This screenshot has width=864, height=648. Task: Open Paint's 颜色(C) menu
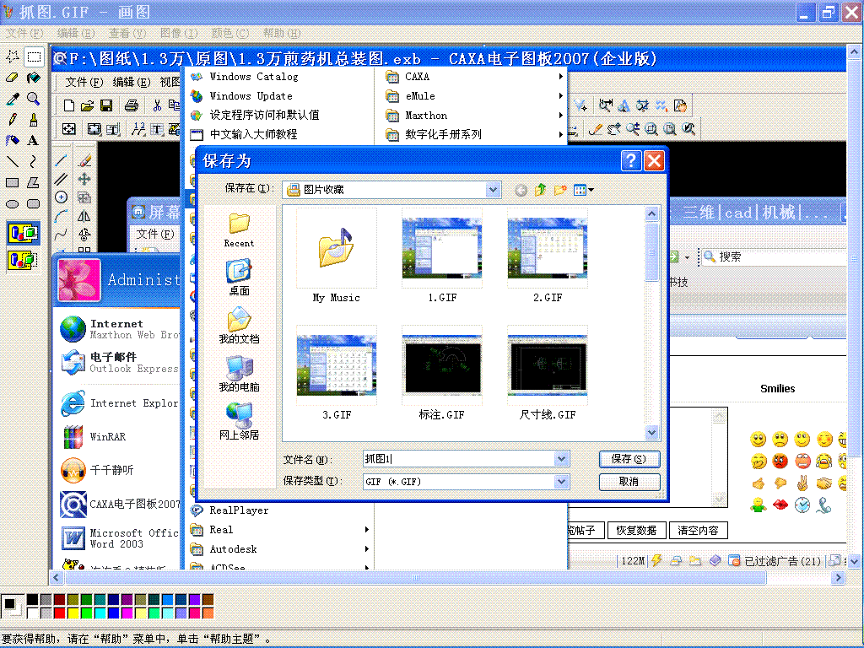coord(230,33)
